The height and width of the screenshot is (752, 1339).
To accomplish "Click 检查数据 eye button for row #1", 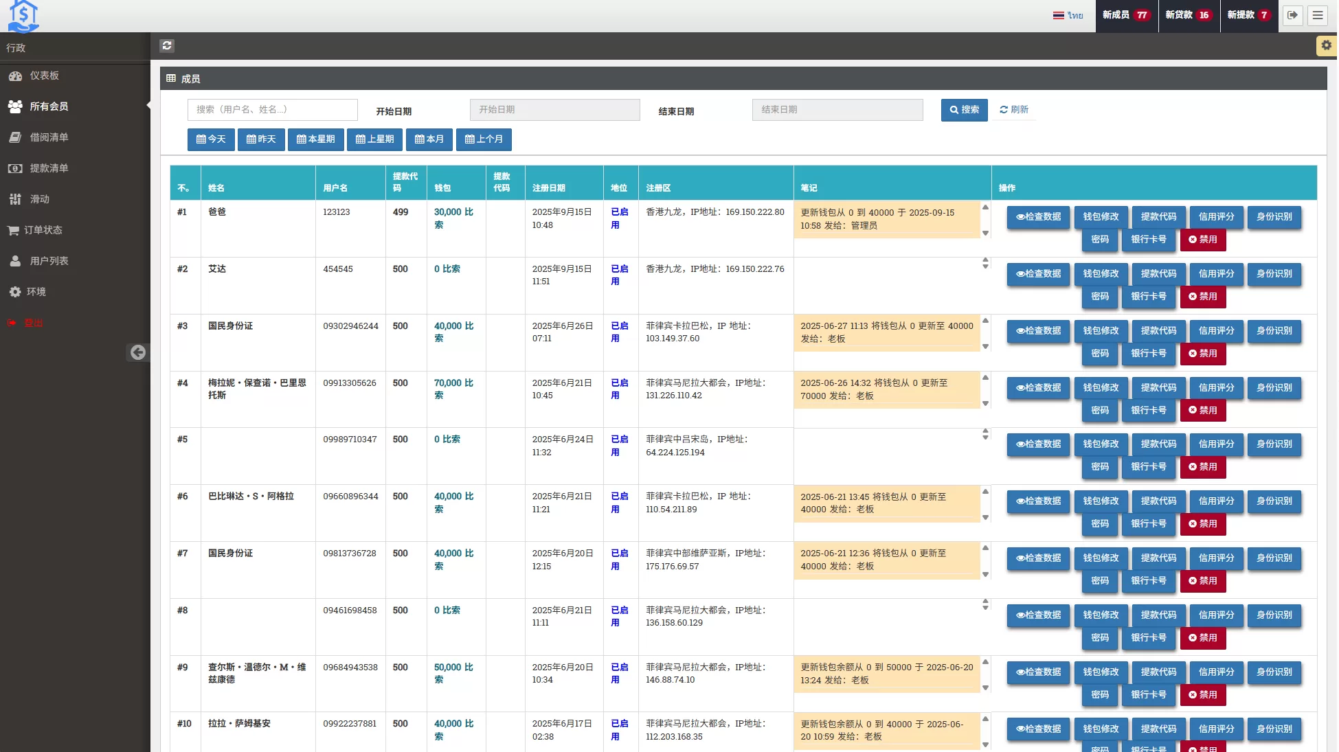I will (x=1038, y=217).
